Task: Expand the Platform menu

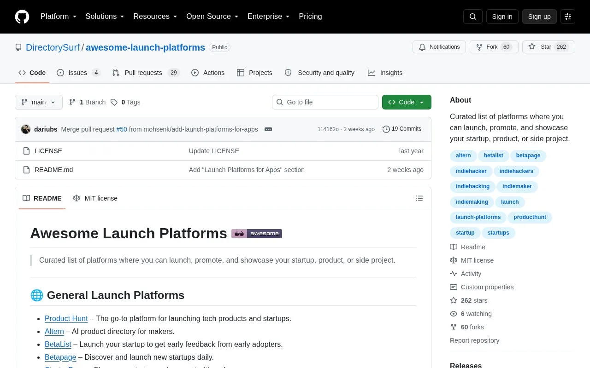Action: tap(59, 17)
